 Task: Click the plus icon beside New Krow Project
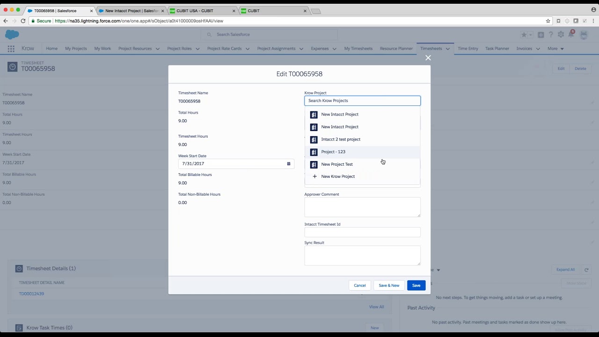click(x=314, y=176)
